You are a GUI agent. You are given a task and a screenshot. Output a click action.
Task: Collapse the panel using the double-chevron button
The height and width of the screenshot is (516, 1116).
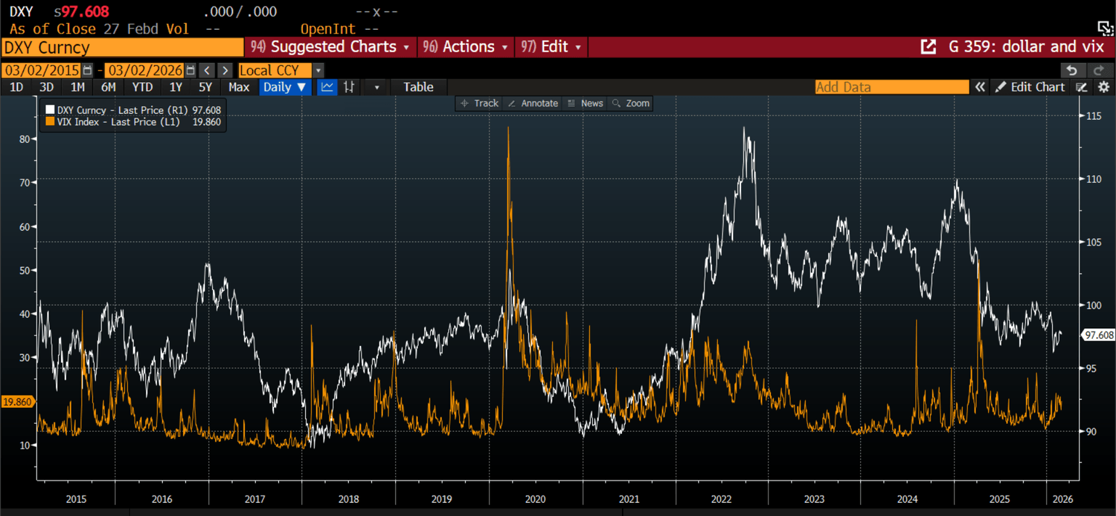point(980,87)
